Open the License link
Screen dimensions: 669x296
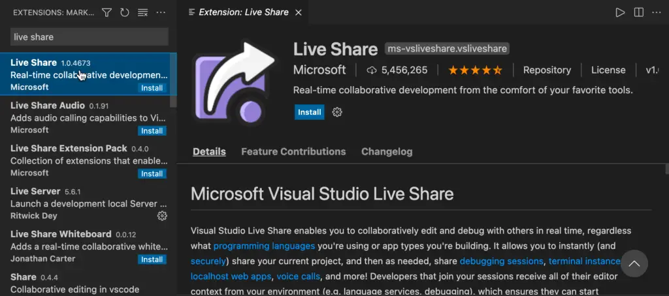[608, 70]
